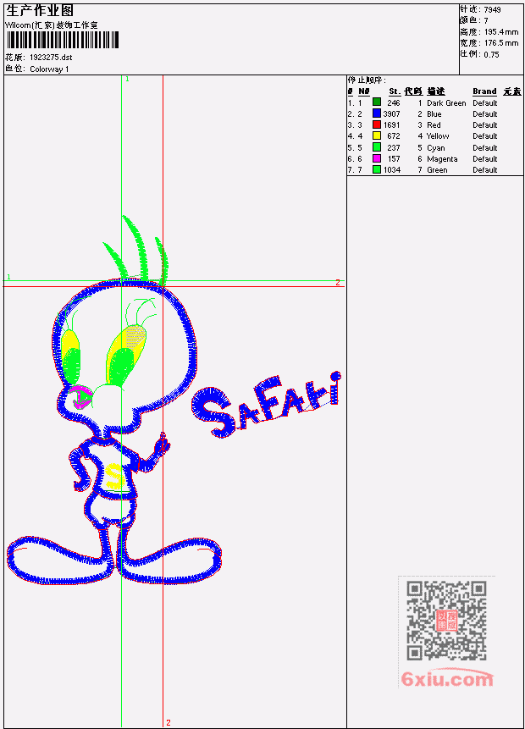This screenshot has width=525, height=729.
Task: Select stitch count '672' for Yellow
Action: tap(394, 136)
